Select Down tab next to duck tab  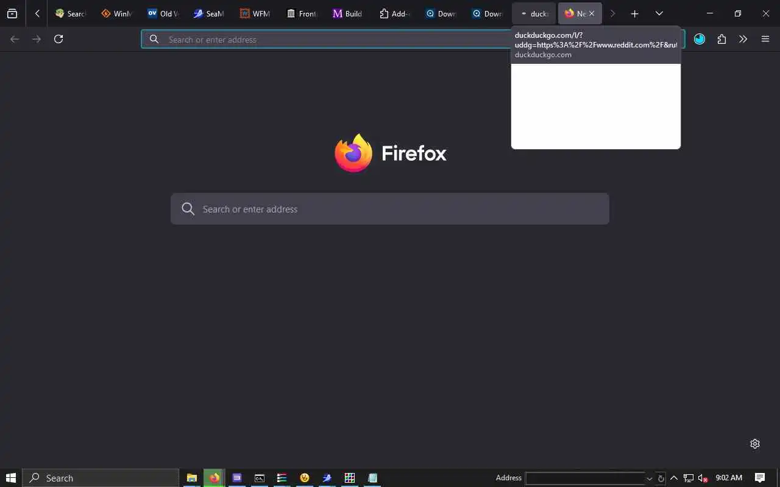point(487,13)
